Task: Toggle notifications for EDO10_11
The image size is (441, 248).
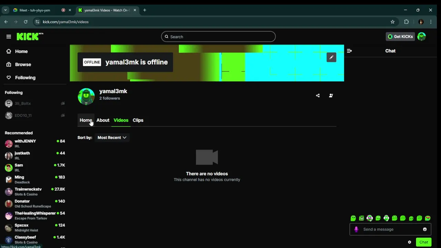Action: [x=63, y=115]
